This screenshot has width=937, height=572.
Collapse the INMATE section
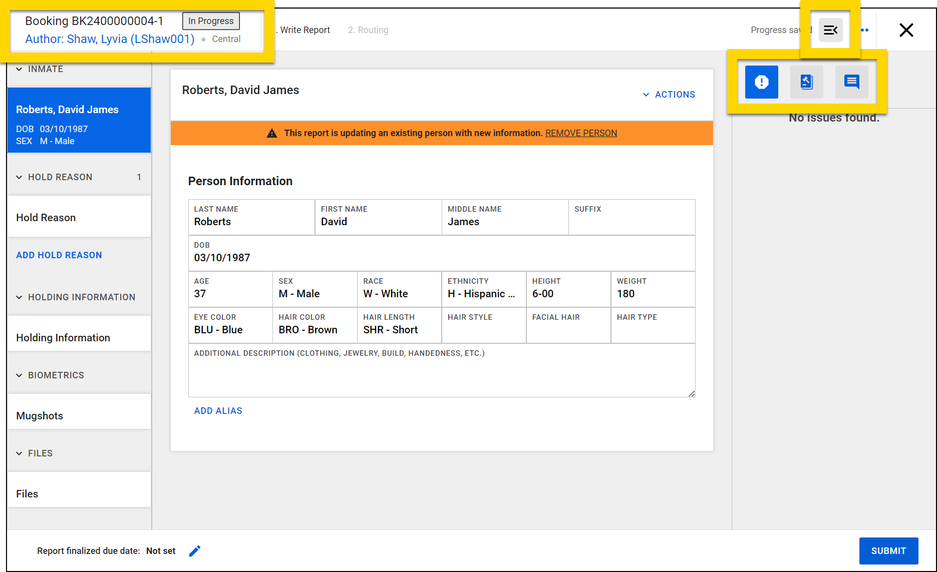(20, 69)
